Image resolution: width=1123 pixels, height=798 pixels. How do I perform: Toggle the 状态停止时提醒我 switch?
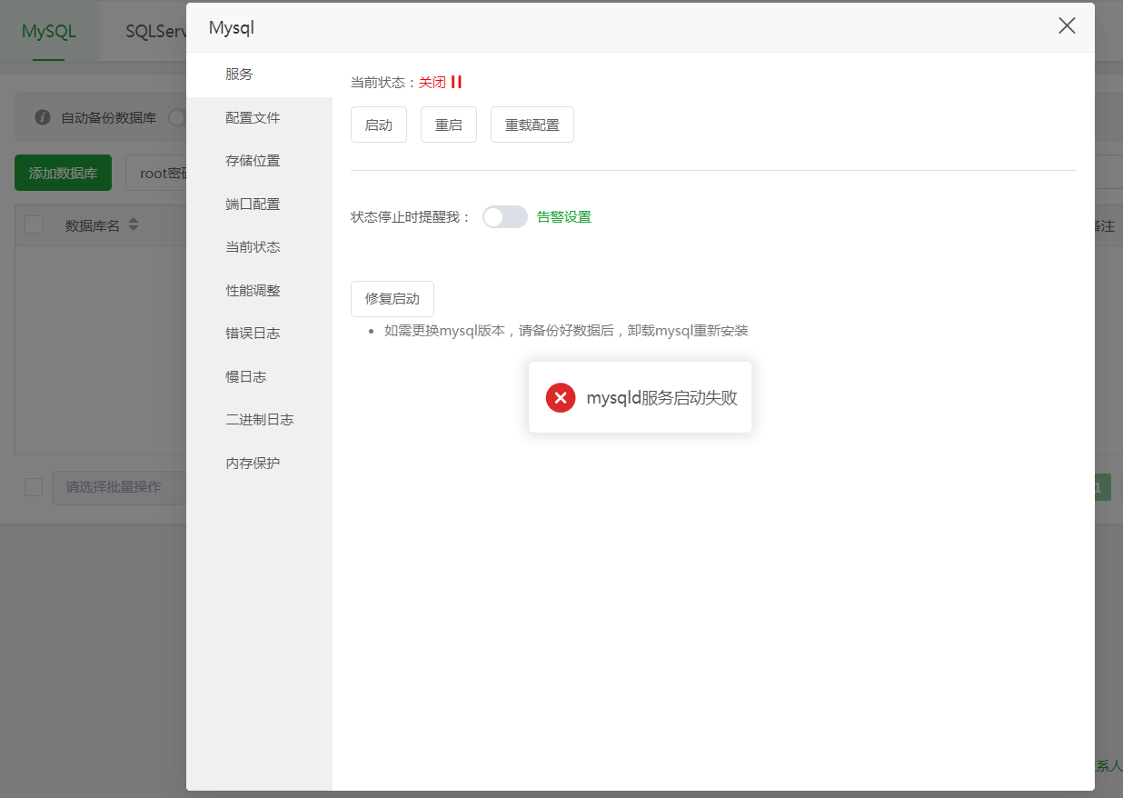pyautogui.click(x=505, y=216)
